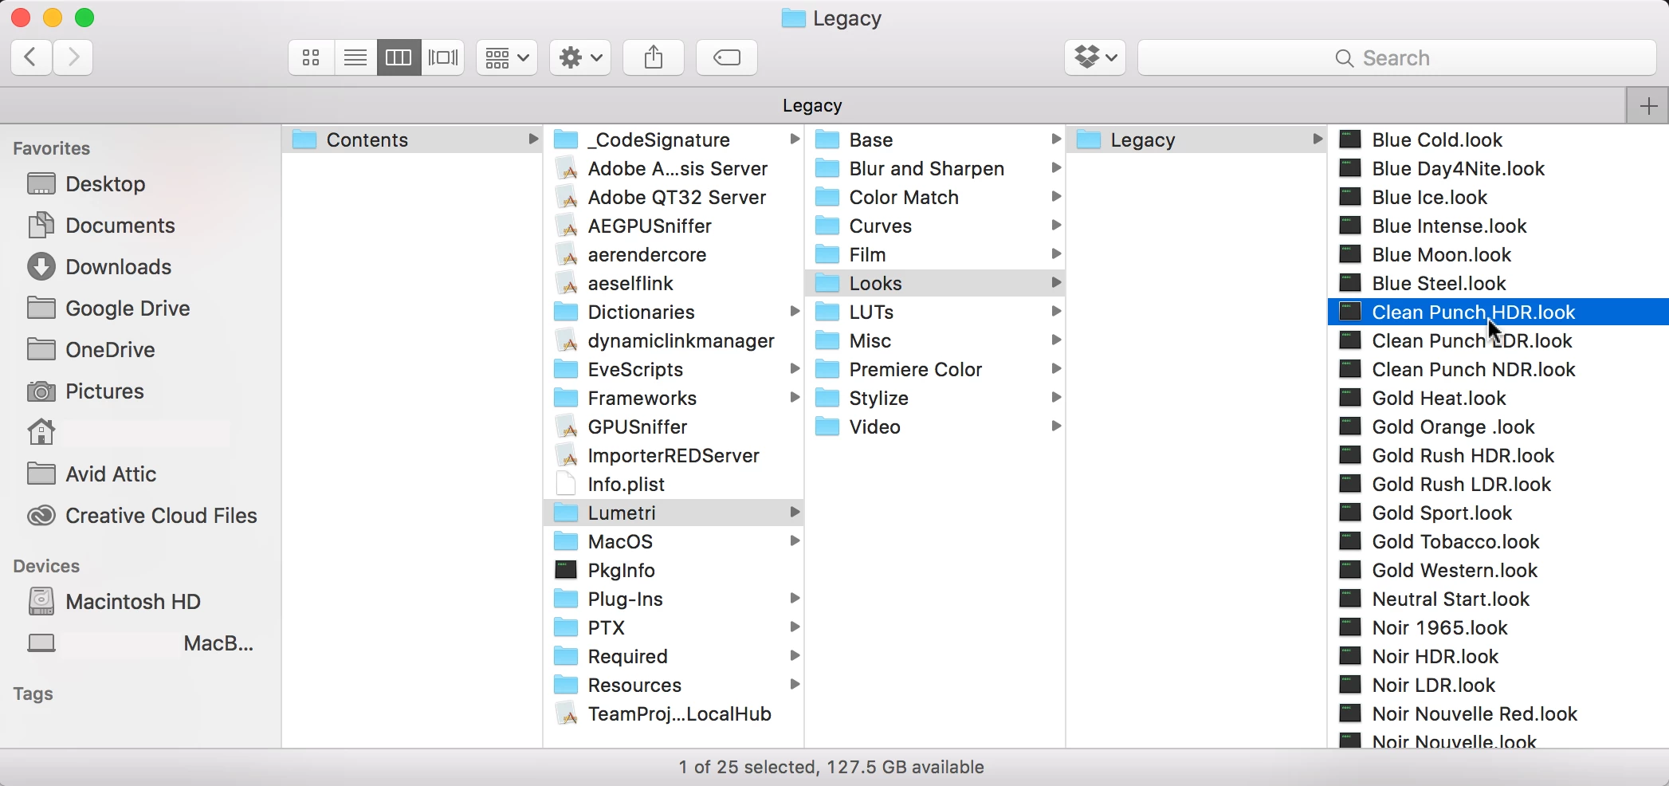Screen dimensions: 1669x786
Task: Select the Clean Punch HDR.look file
Action: [1498, 312]
